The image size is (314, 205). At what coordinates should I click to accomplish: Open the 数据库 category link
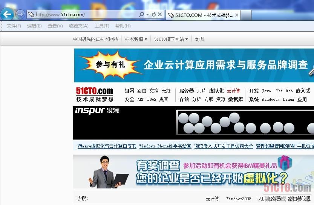[236, 100]
